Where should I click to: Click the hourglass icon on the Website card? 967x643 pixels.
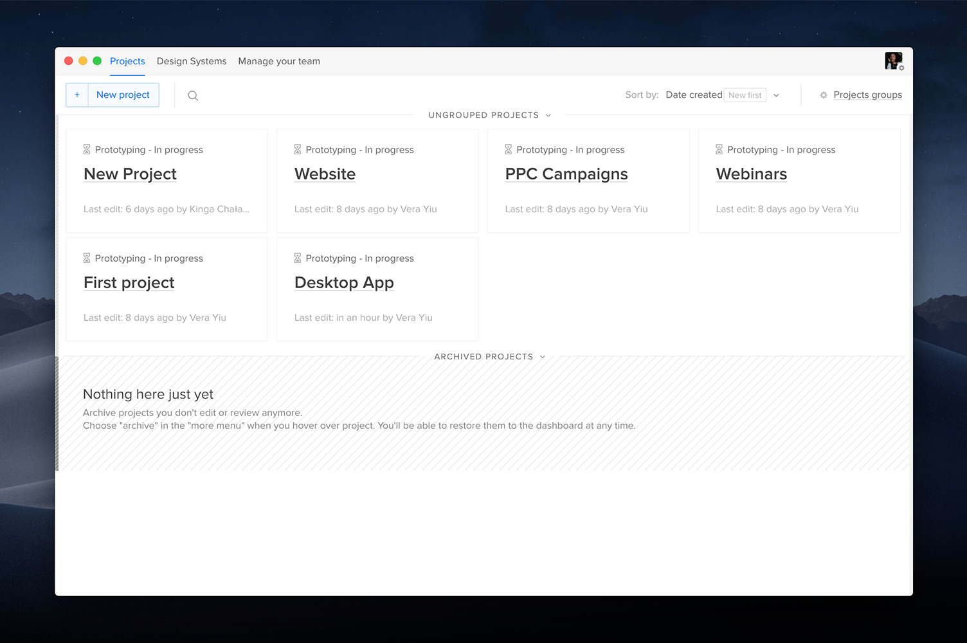pos(297,149)
